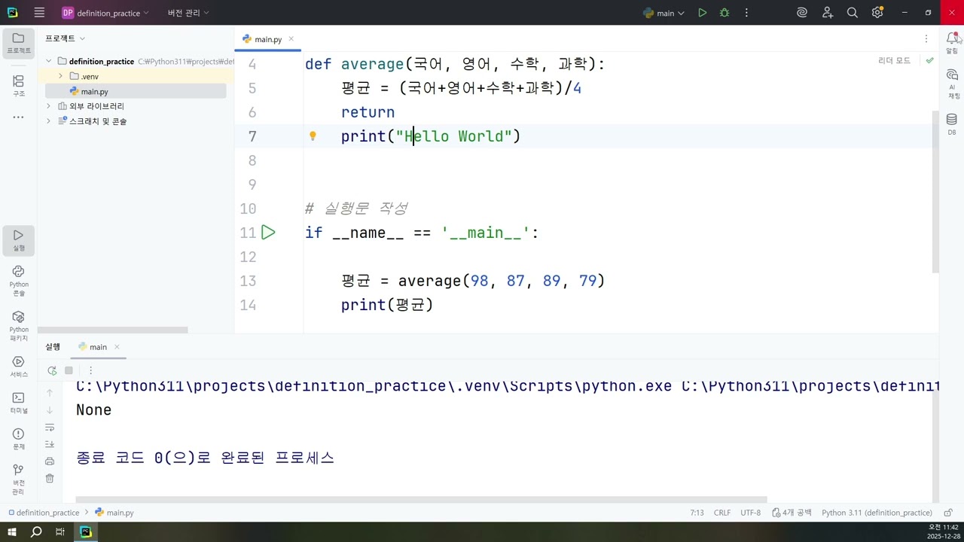Print the console output
This screenshot has width=964, height=542.
coord(50,461)
